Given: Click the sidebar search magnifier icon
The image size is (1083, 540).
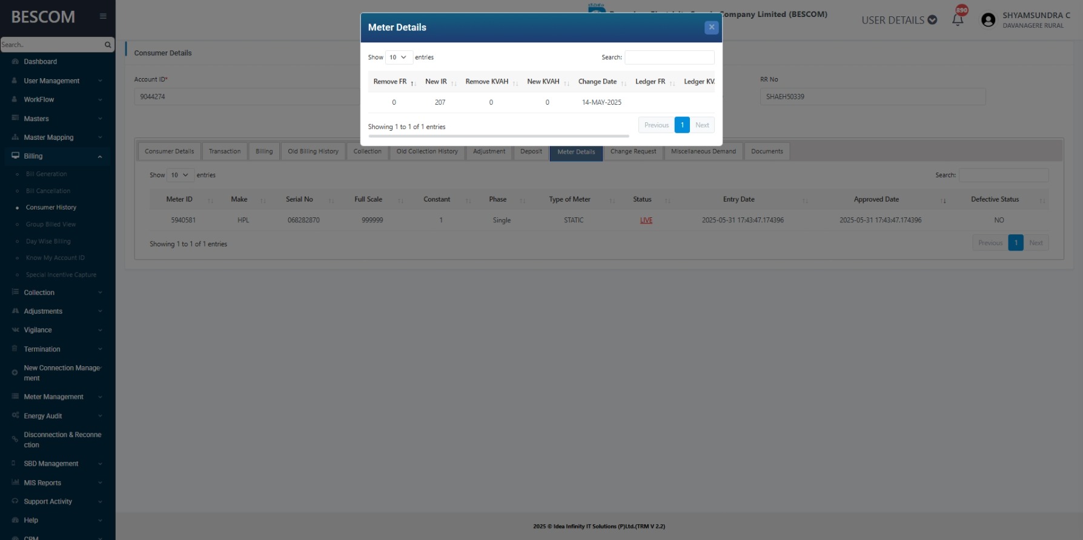Looking at the screenshot, I should tap(108, 45).
